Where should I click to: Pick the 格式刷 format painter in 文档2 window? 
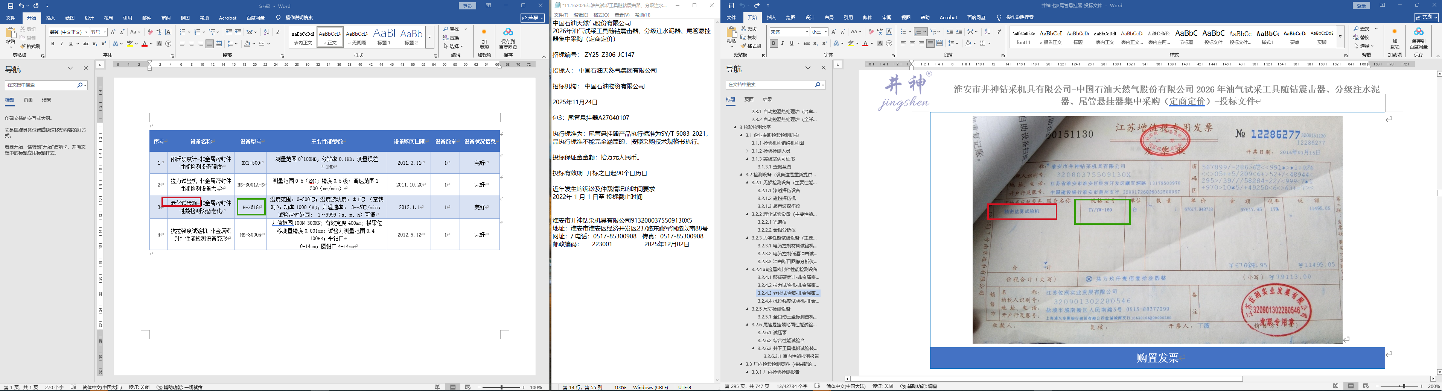pyautogui.click(x=30, y=46)
